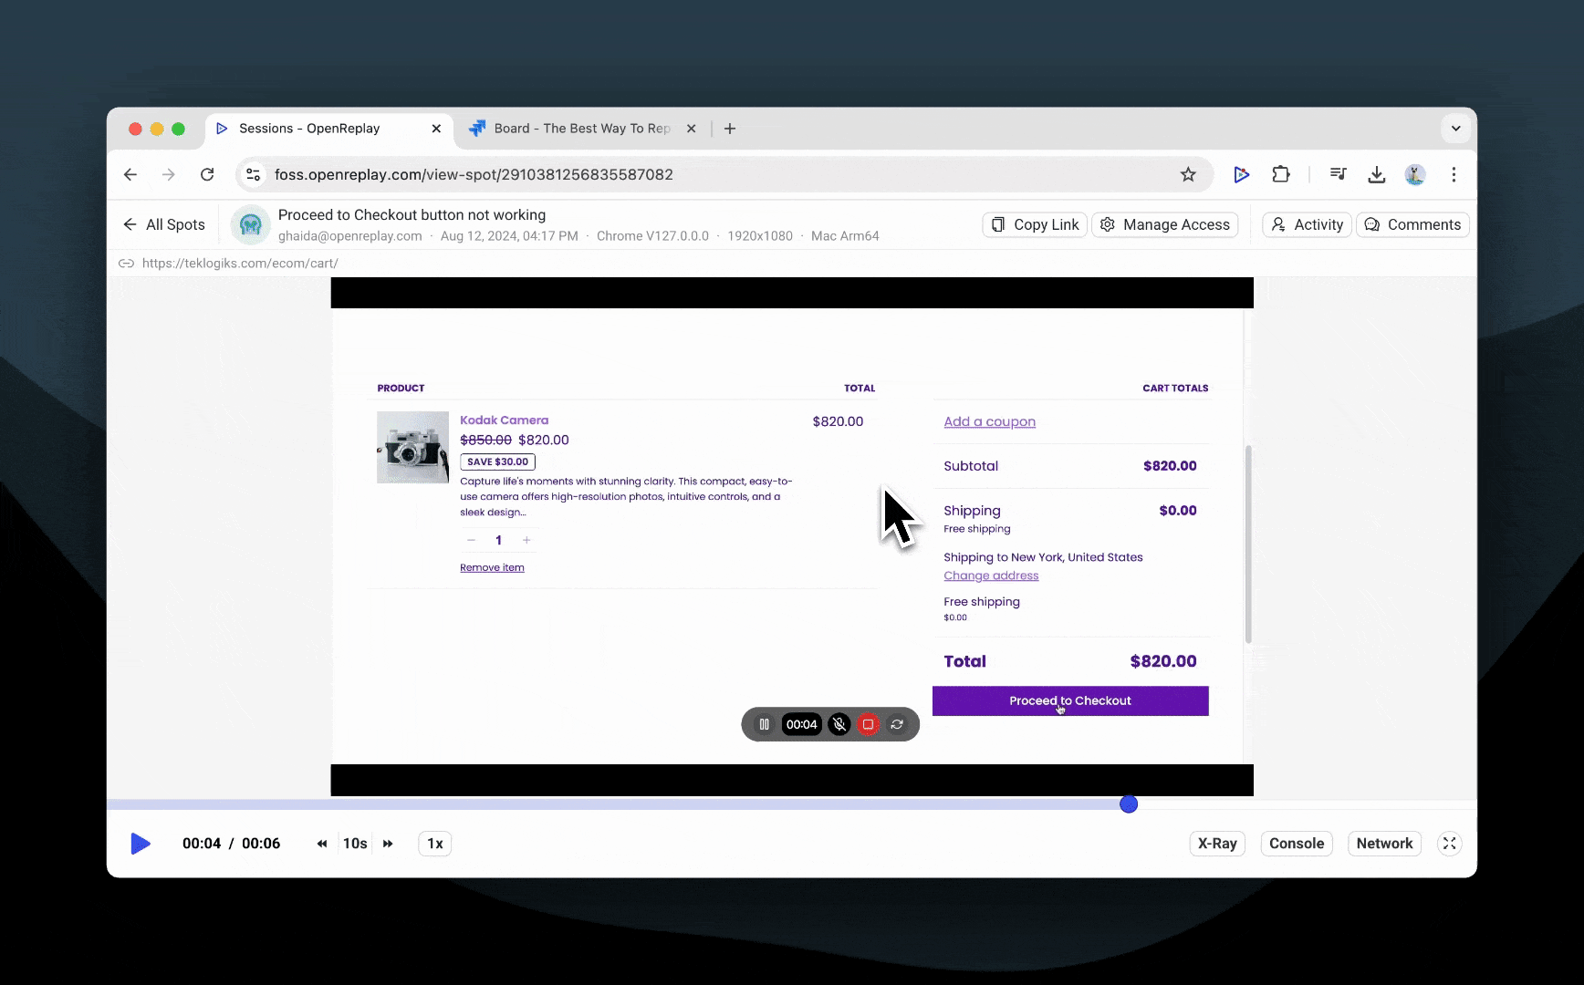Open the X-Ray panel
Screen dimensions: 1584x985
(1217, 844)
